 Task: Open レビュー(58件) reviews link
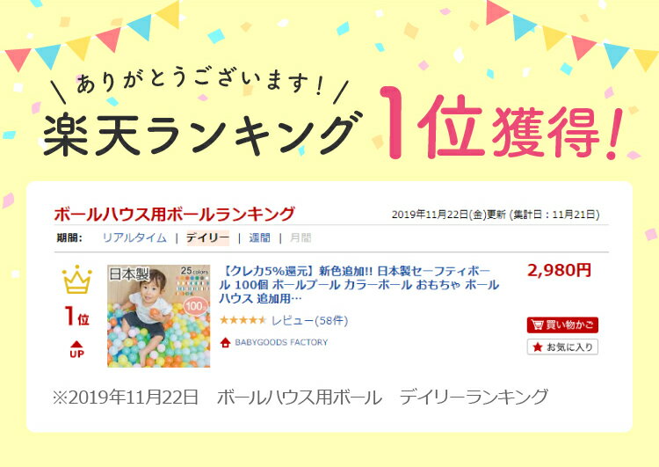click(x=310, y=321)
